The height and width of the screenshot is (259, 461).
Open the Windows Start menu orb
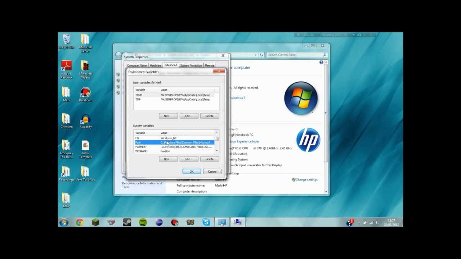64,222
